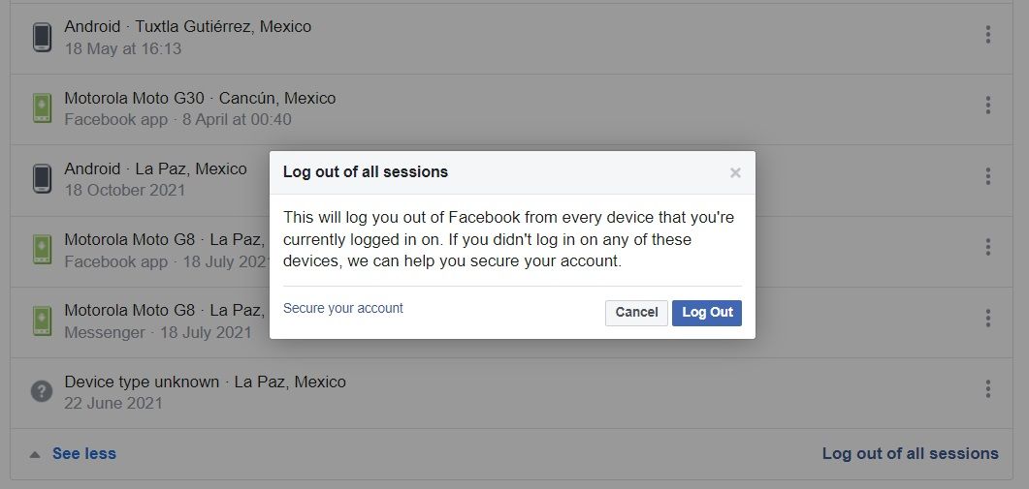Screen dimensions: 1029x489
Task: Open options menu for Android La Paz session
Action: click(x=987, y=177)
